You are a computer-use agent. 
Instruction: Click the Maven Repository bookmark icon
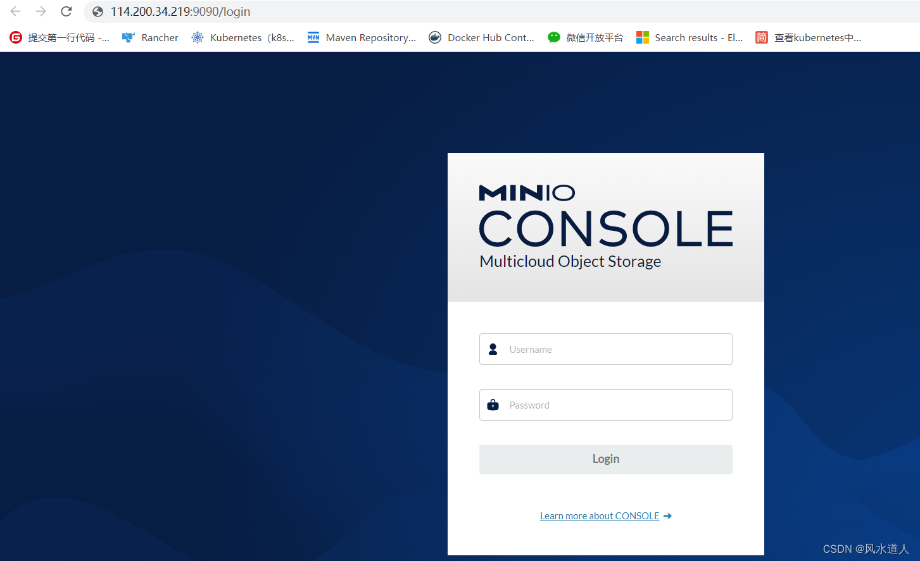[x=313, y=37]
